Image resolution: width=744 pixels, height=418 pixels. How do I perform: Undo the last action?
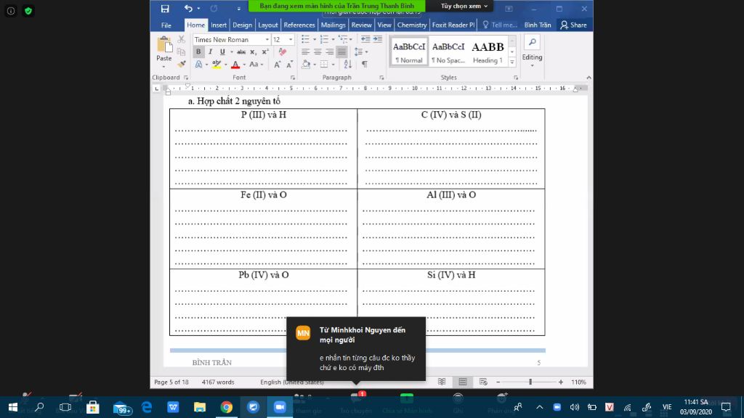click(188, 9)
